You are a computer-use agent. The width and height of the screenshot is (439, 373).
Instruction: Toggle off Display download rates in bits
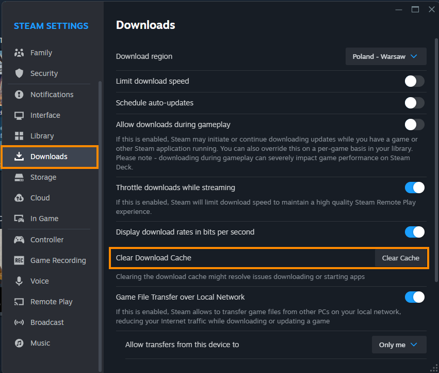pyautogui.click(x=414, y=232)
